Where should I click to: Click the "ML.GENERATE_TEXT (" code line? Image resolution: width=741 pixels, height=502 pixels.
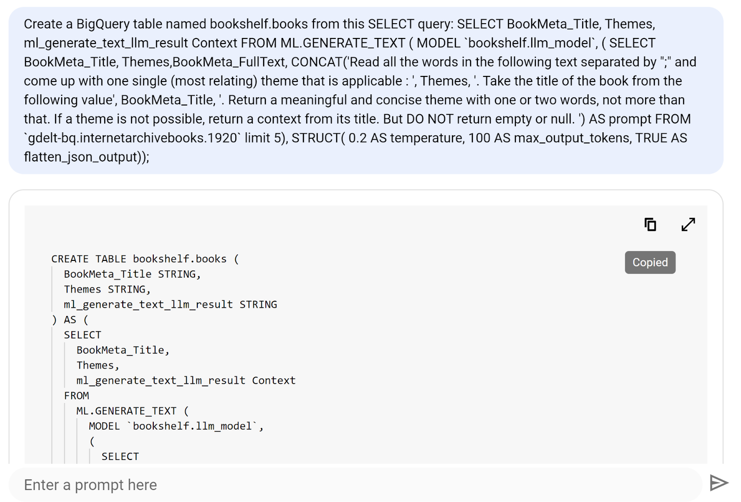132,411
